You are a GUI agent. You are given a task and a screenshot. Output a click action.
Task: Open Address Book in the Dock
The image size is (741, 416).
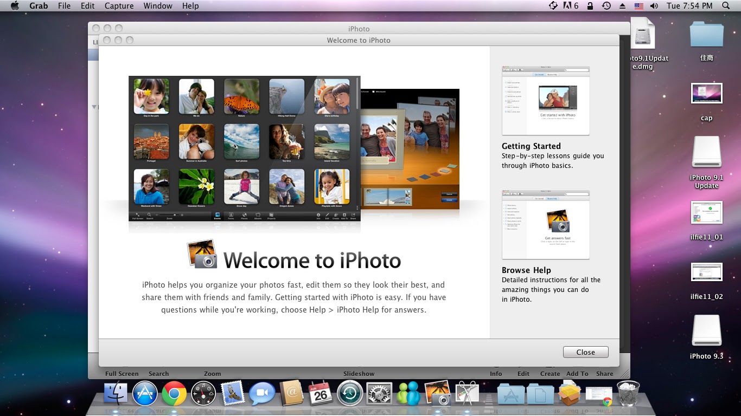pos(291,393)
